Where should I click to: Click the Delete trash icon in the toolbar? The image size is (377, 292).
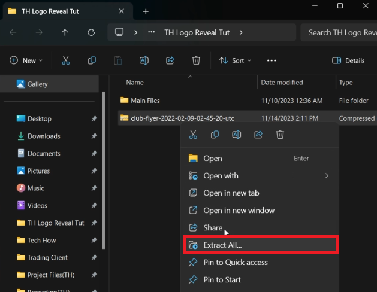tap(196, 60)
